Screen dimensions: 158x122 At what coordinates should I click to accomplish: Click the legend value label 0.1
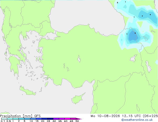3,121
